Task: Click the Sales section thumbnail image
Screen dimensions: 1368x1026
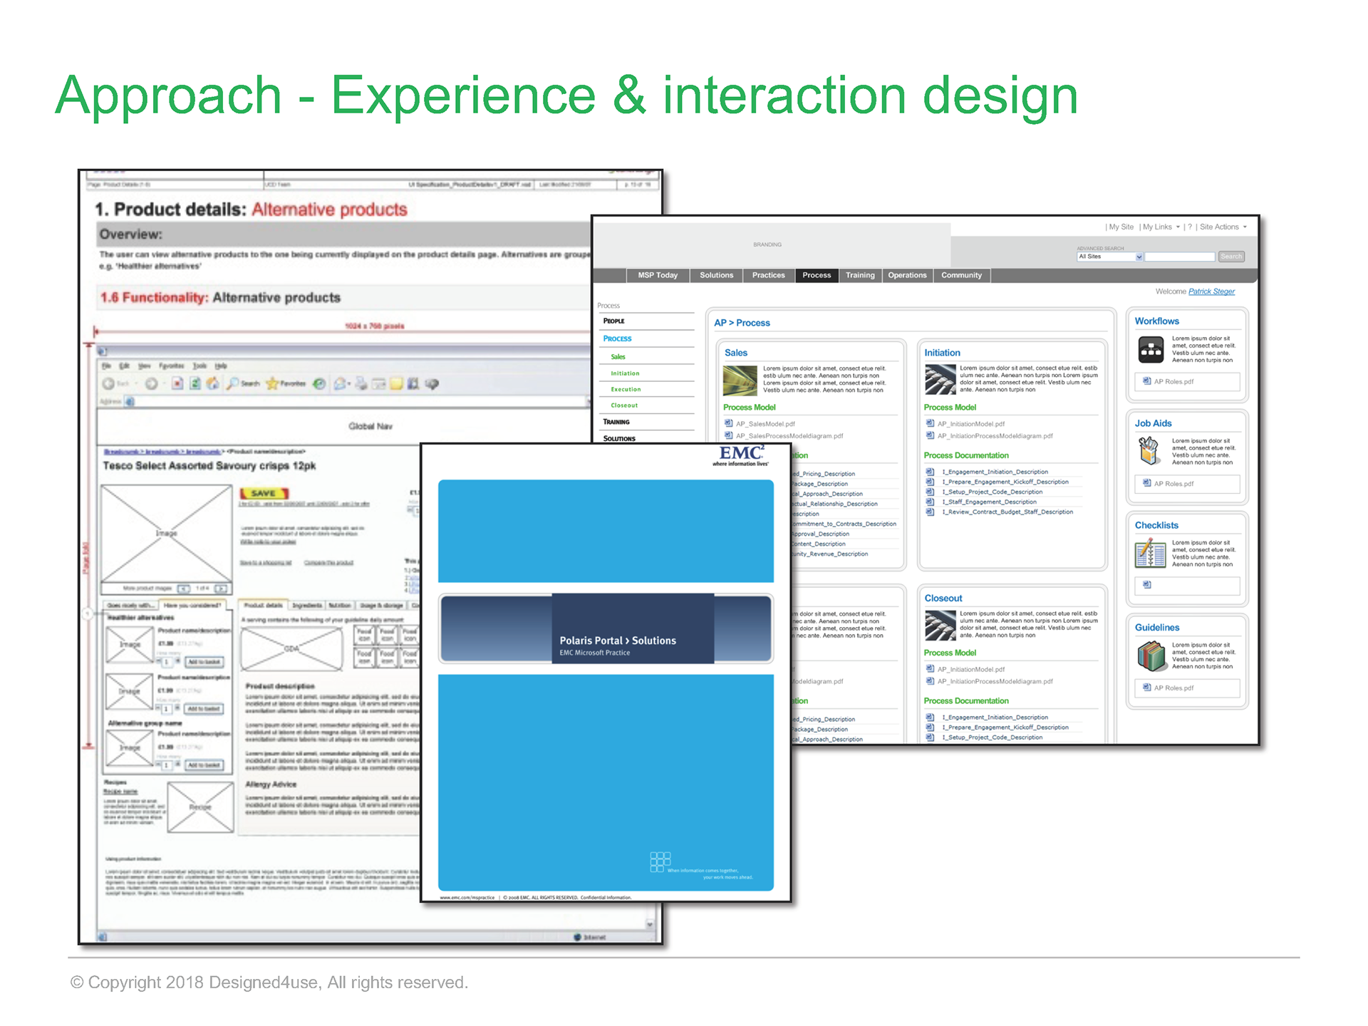Action: pos(740,380)
